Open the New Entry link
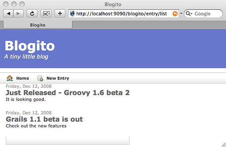The width and height of the screenshot is (226, 147). pos(58,78)
